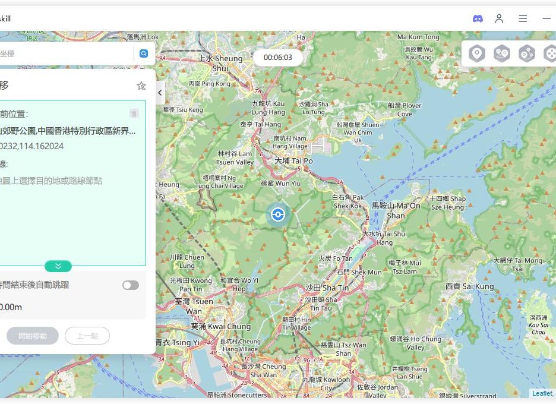
Task: Click the 00:06:03 cooldown timer
Action: (278, 58)
